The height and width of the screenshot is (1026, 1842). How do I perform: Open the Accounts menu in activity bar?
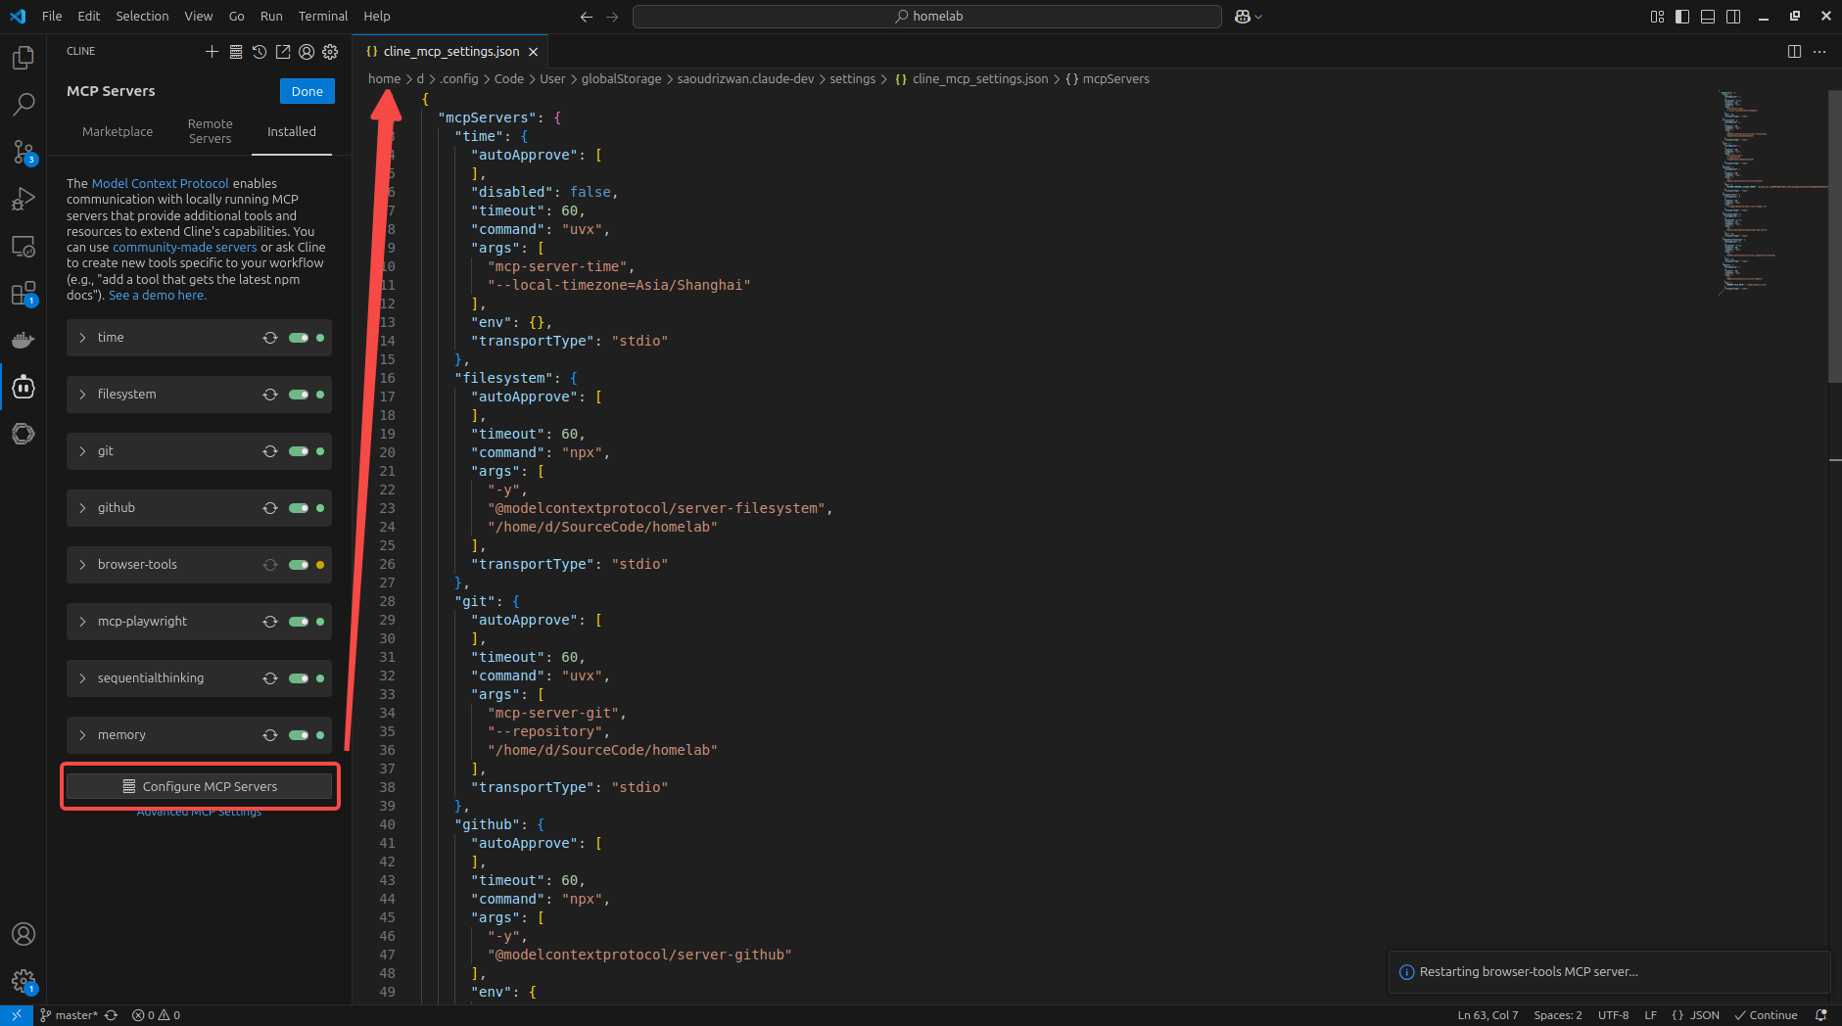[24, 934]
